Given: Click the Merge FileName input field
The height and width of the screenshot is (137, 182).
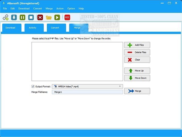Looking at the screenshot, I should [87, 92].
